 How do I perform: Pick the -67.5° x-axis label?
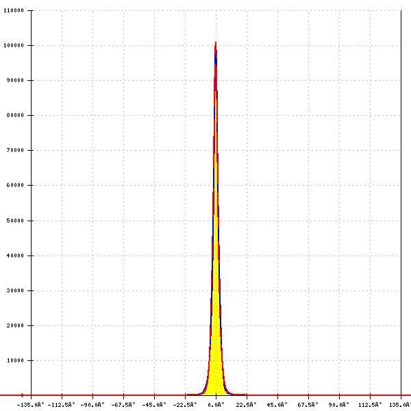click(123, 405)
